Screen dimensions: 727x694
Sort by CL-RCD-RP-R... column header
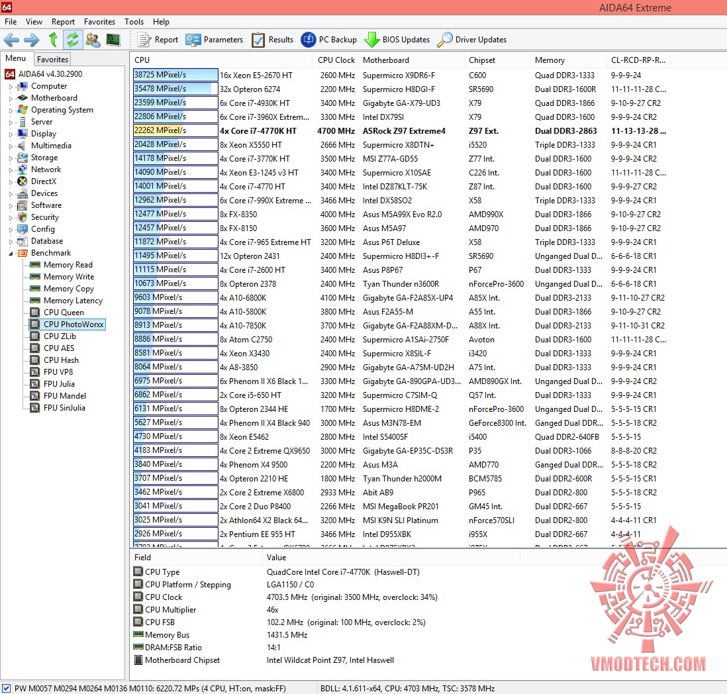638,60
